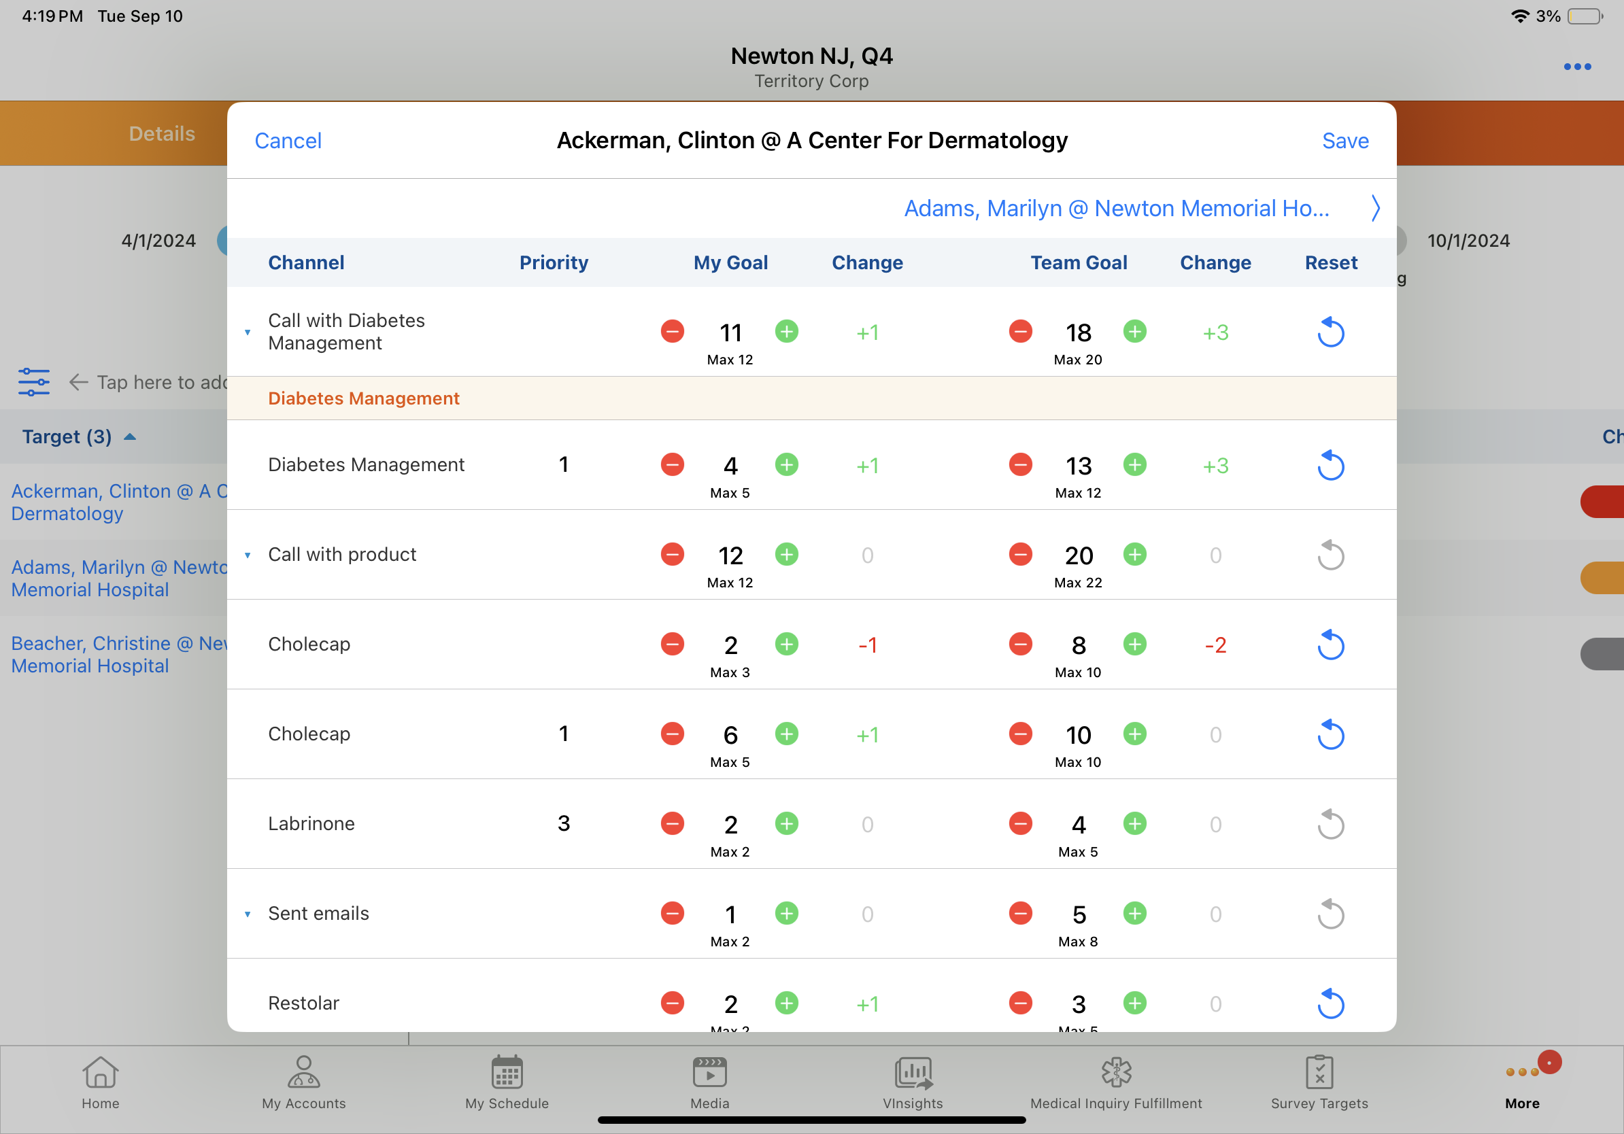
Task: Sort by Target (3) column header
Action: click(67, 437)
